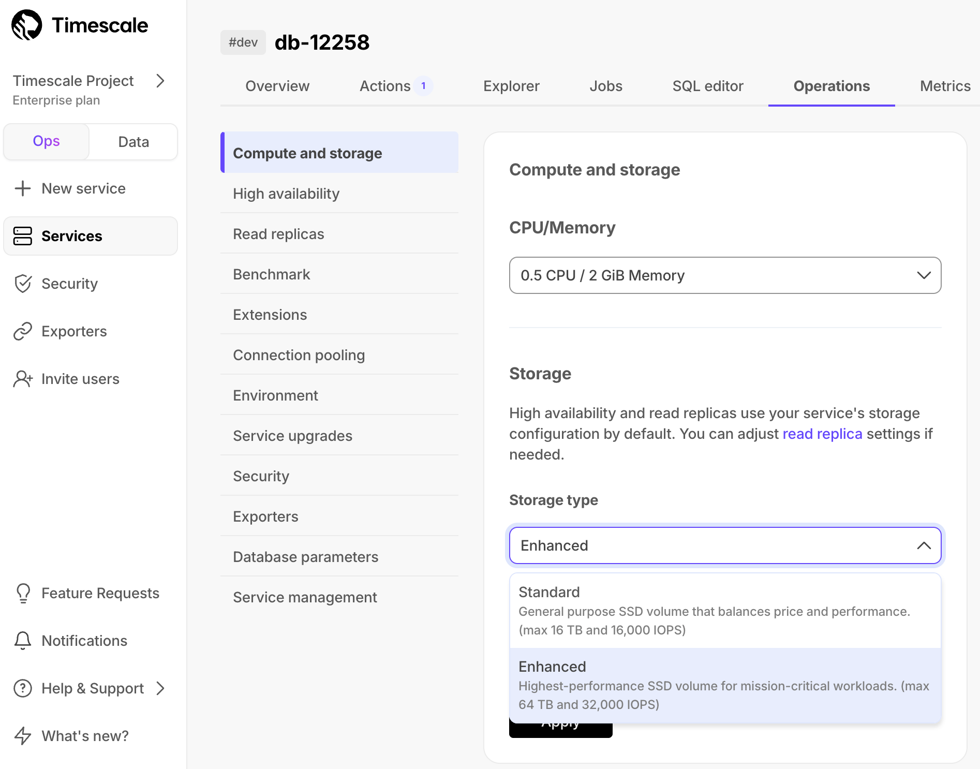Select Service upgrades in operations menu

coord(339,435)
